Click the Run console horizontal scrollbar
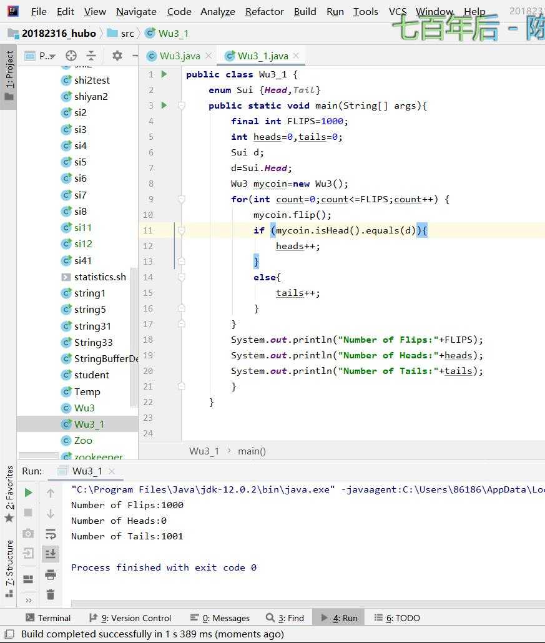This screenshot has width=545, height=643. pyautogui.click(x=308, y=604)
